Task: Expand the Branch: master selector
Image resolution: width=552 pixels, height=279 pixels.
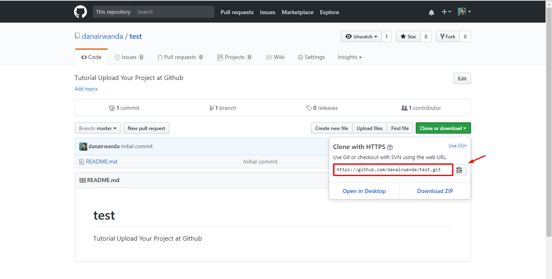Action: click(x=98, y=128)
